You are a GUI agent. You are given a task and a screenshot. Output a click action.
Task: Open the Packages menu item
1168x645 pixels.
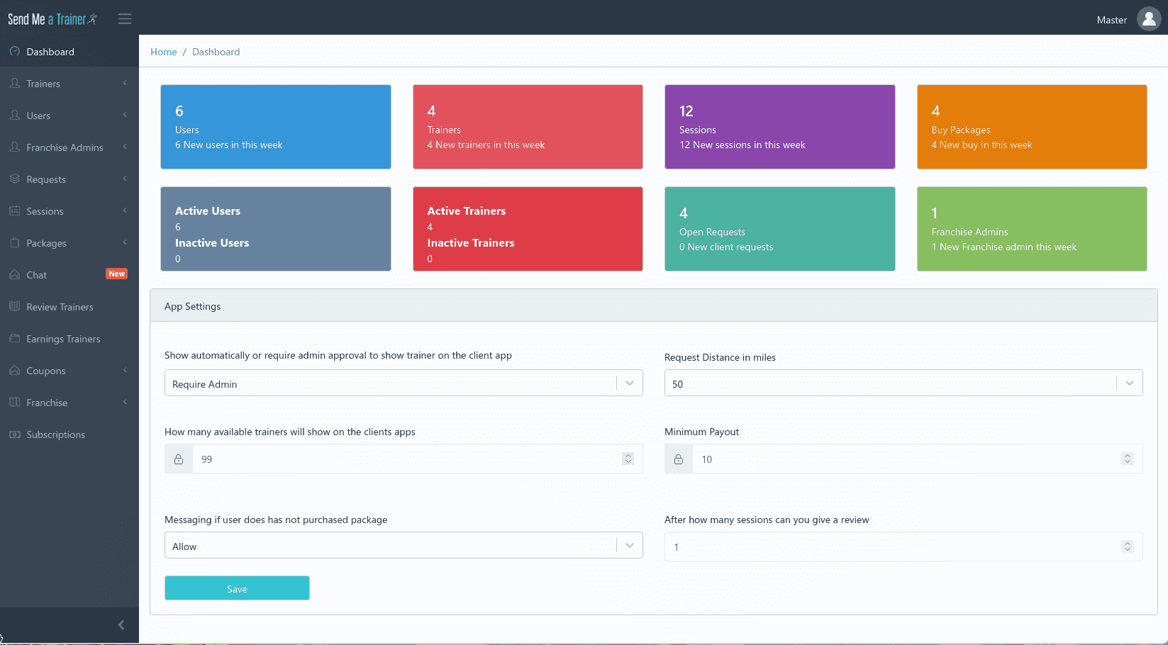[x=69, y=242]
